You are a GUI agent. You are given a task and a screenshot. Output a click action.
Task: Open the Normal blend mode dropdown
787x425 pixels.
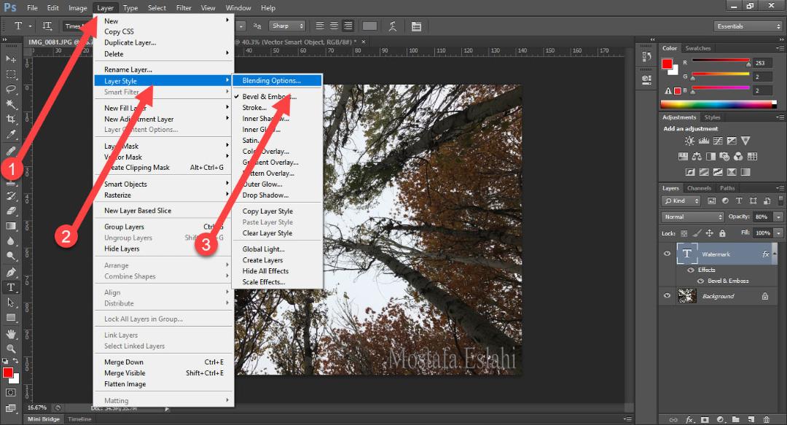pos(693,217)
